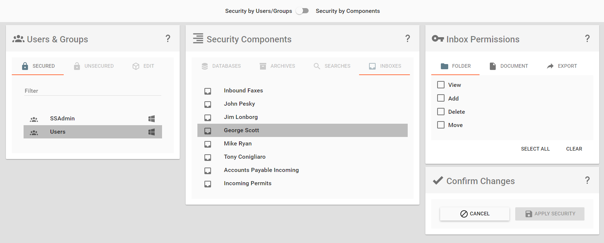Select the Accounts Payable Incoming inbox

[x=261, y=170]
